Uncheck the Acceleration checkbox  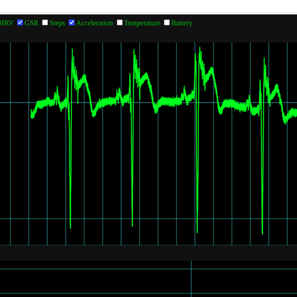click(x=72, y=22)
